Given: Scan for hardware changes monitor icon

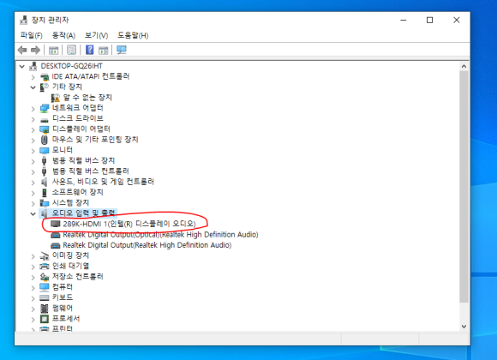Looking at the screenshot, I should [x=122, y=50].
